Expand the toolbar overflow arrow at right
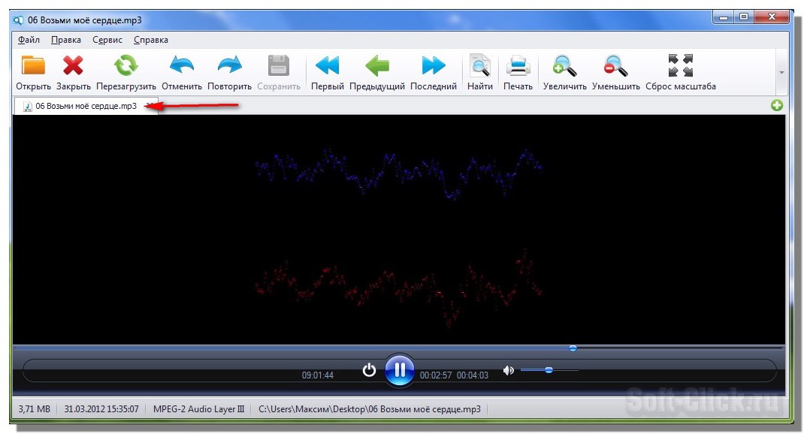 tap(781, 73)
